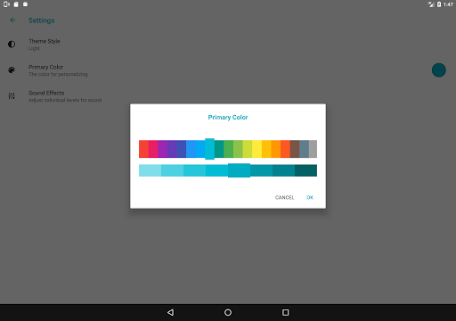
Task: Select the light green swatch
Action: pos(238,149)
